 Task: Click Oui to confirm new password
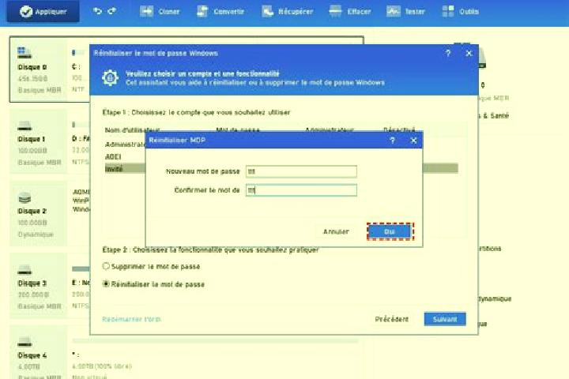click(x=390, y=231)
